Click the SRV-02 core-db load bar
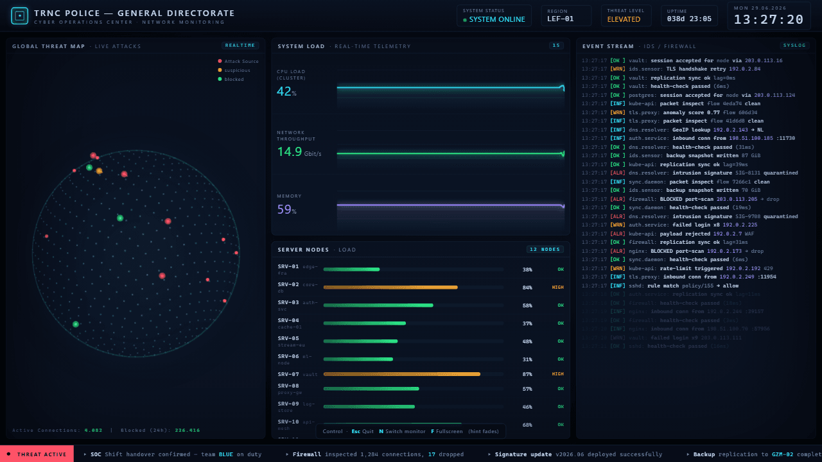Image resolution: width=822 pixels, height=462 pixels. [414, 287]
